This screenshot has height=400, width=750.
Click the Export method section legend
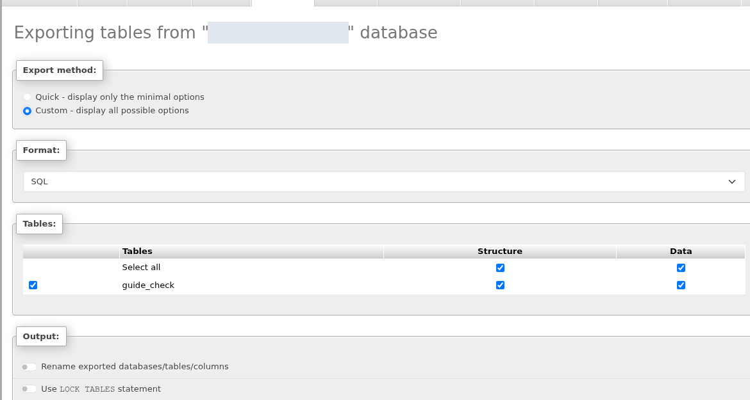tap(60, 70)
